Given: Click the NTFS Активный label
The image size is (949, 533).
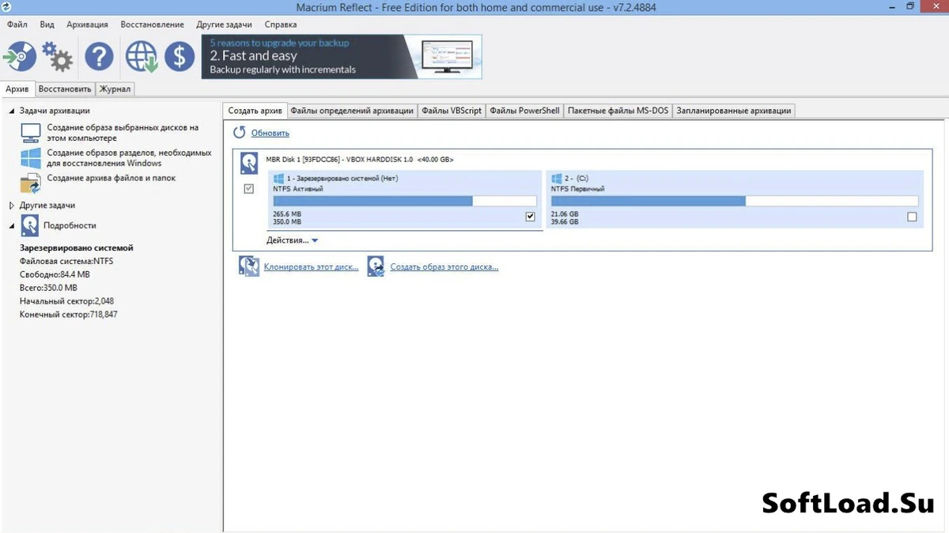Looking at the screenshot, I should [298, 189].
